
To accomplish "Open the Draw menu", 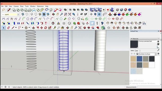I will point(22,6).
